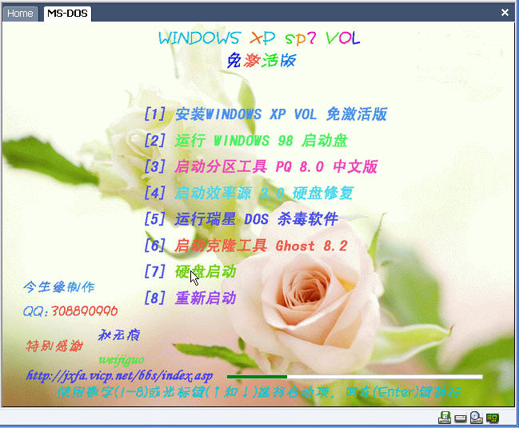Close the MS-DOS tab with X
The height and width of the screenshot is (428, 519).
[505, 13]
